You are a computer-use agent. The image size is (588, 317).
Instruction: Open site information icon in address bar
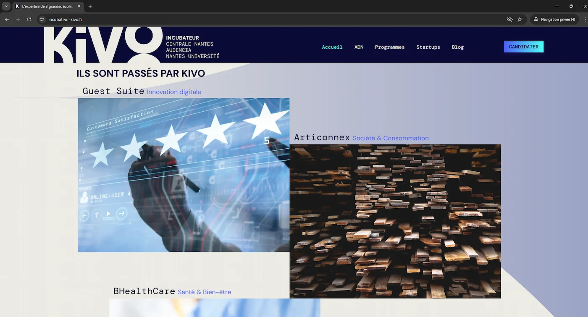42,19
